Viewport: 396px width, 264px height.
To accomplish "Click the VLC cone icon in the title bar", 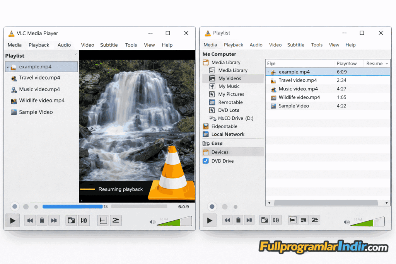I will point(11,33).
